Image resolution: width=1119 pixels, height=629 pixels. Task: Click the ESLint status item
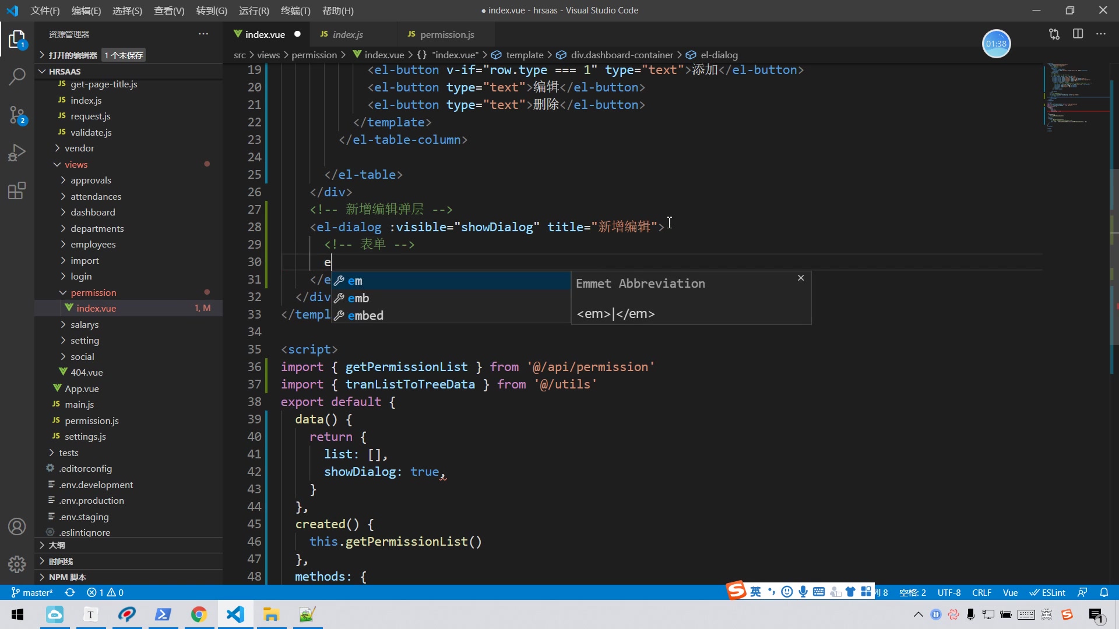pyautogui.click(x=1047, y=592)
